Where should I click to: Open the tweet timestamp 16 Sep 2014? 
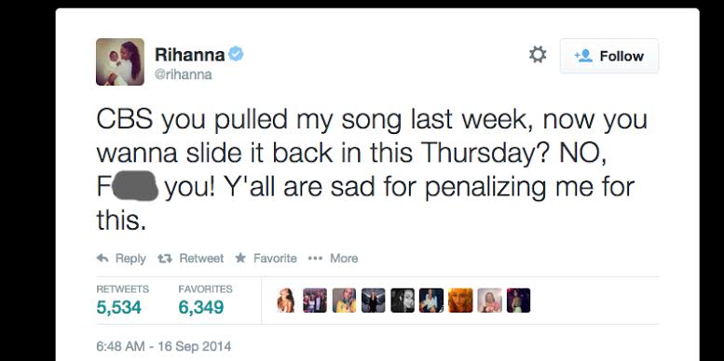164,346
